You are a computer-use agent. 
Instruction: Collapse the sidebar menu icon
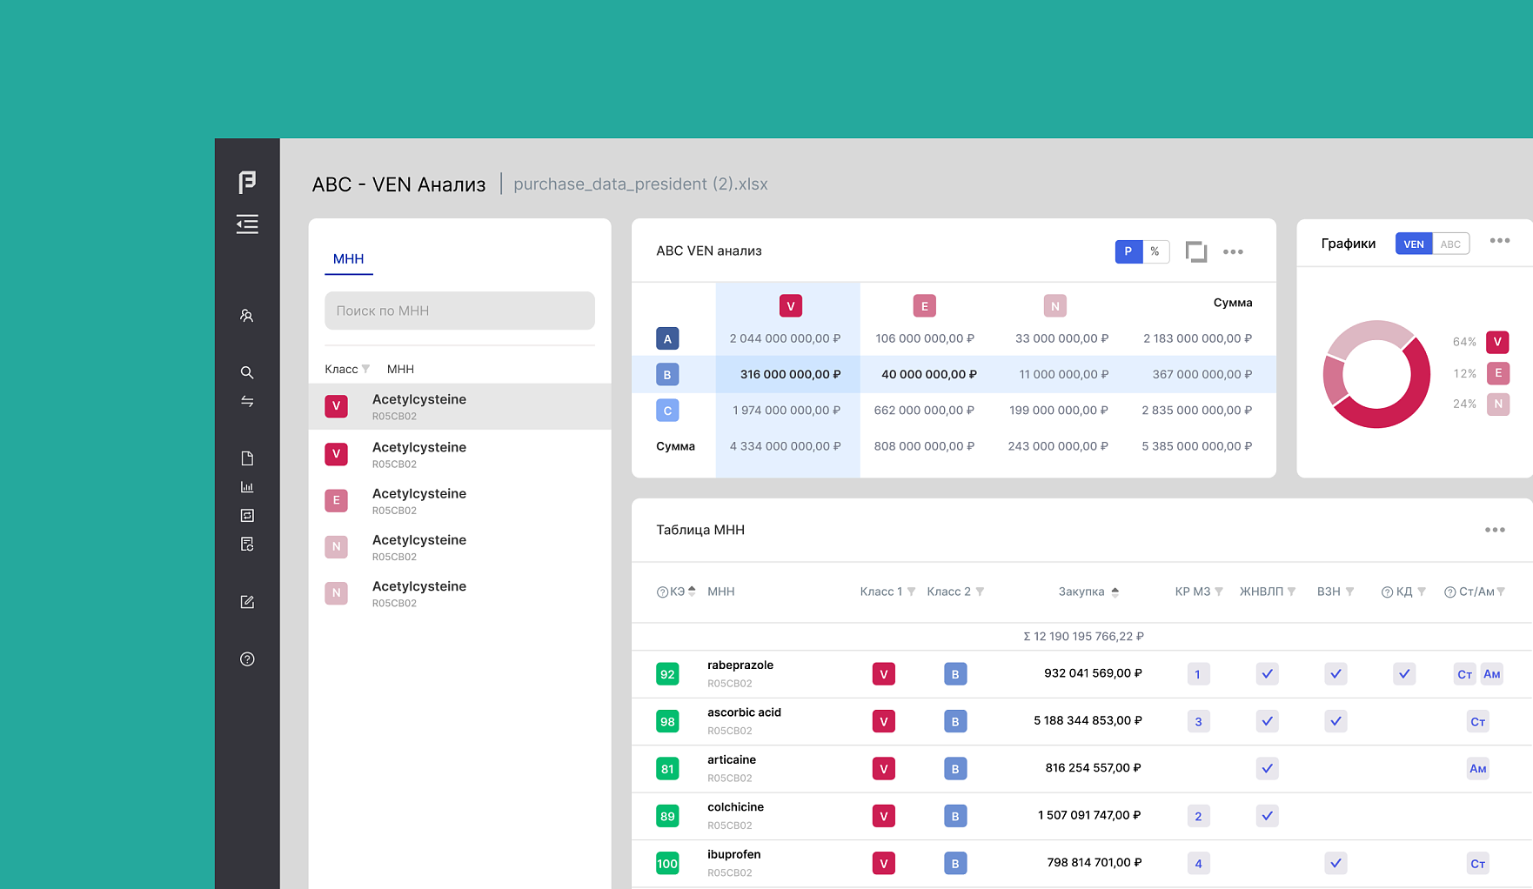pyautogui.click(x=247, y=224)
